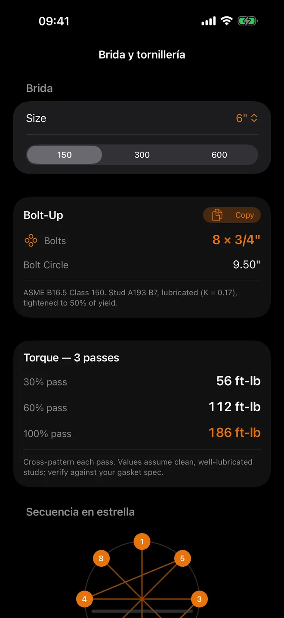Tap the home indicator bar at bottom
Screen dimensions: 284x618
142,611
